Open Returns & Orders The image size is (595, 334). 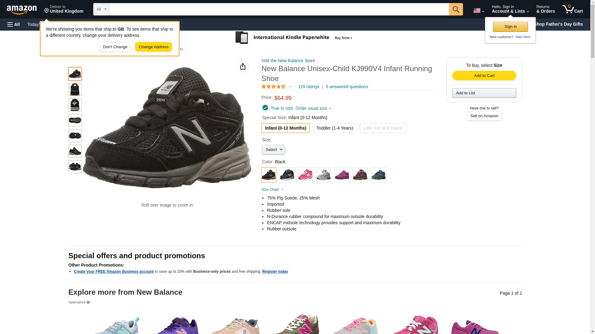pos(545,9)
